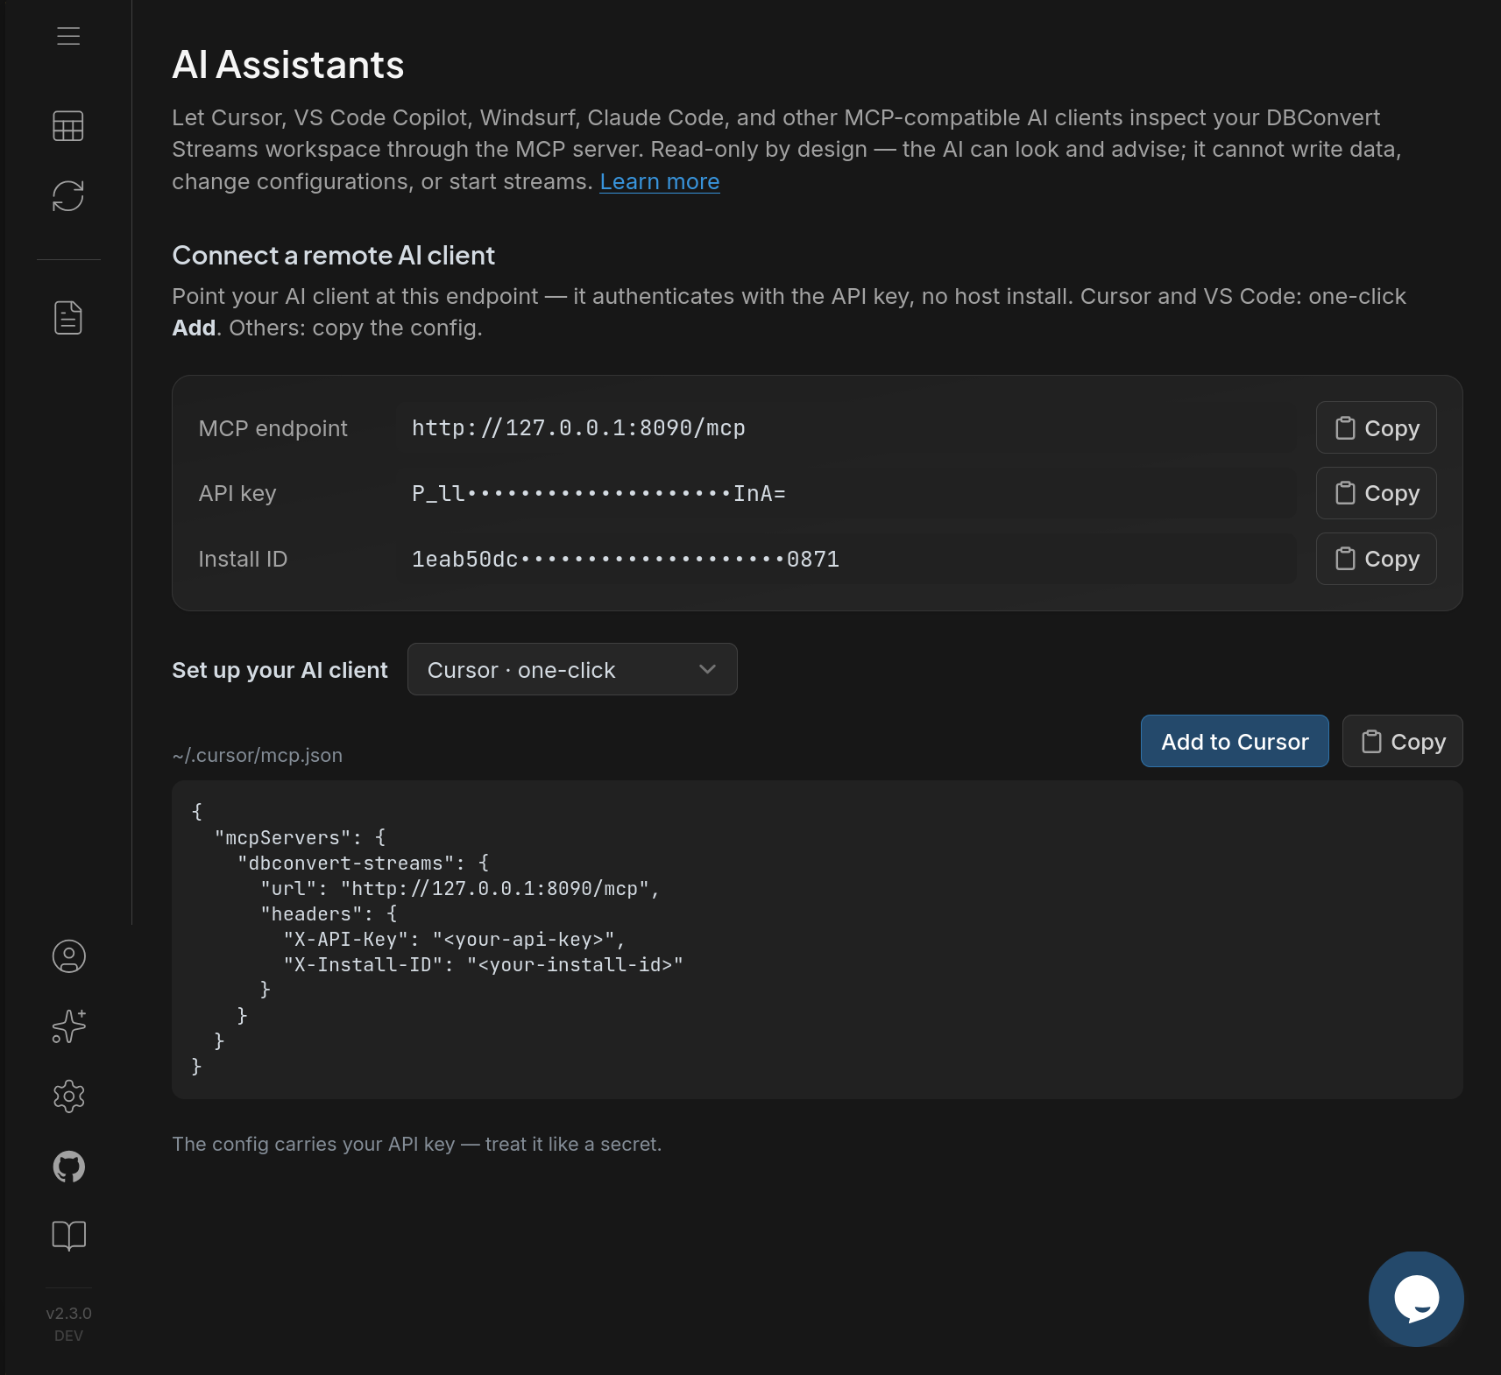Image resolution: width=1501 pixels, height=1375 pixels.
Task: Copy the API key
Action: (x=1376, y=493)
